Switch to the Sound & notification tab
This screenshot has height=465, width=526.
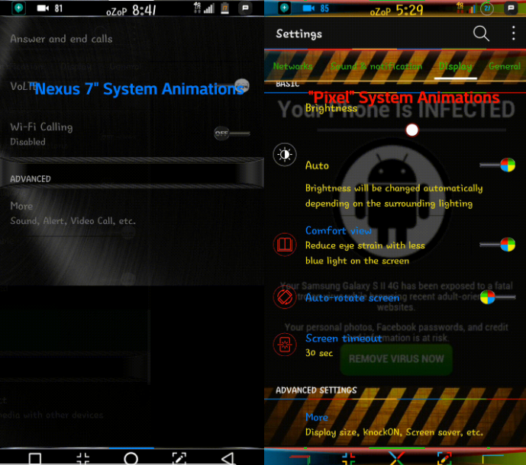click(x=376, y=66)
